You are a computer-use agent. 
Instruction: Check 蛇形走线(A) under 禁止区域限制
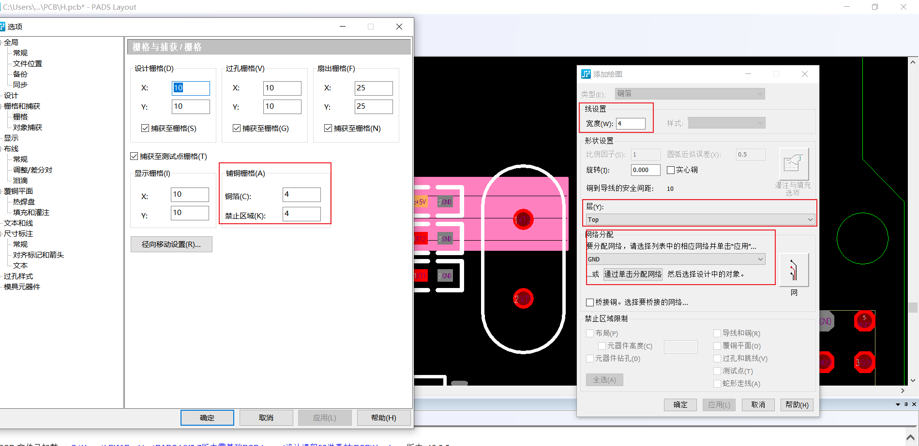(717, 383)
